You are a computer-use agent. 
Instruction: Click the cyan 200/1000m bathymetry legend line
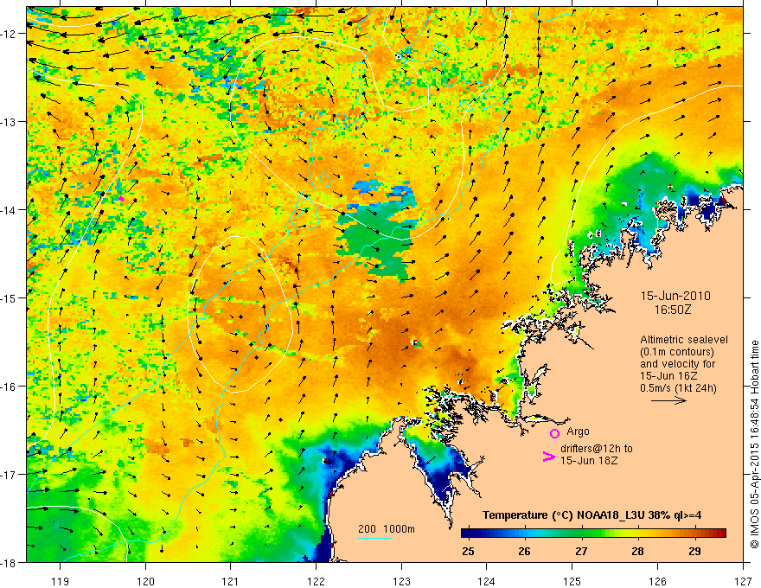375,538
